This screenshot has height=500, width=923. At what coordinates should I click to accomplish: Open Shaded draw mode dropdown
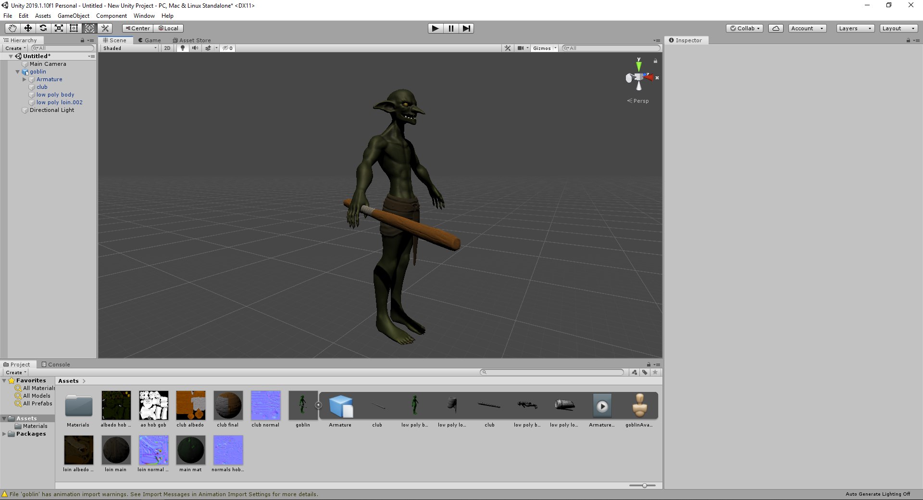(x=130, y=48)
